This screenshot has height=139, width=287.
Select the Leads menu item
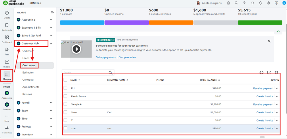coord(26,58)
